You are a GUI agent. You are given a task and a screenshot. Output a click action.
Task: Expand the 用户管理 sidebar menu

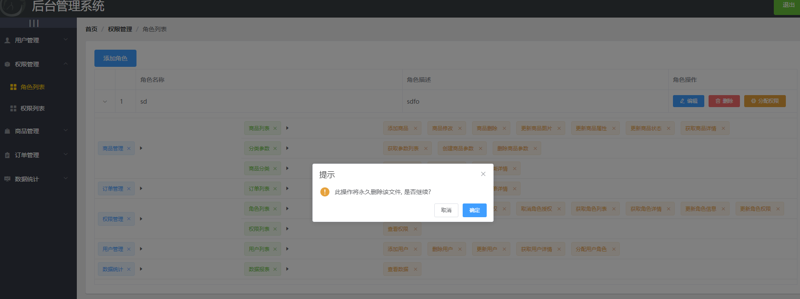point(38,40)
